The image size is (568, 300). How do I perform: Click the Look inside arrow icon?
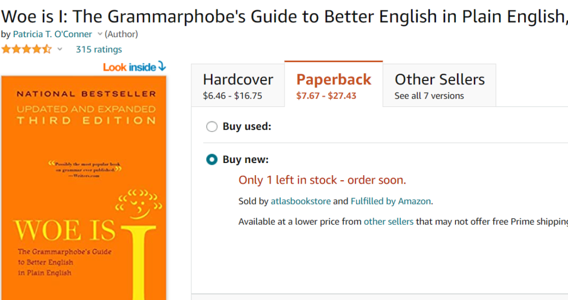(162, 67)
